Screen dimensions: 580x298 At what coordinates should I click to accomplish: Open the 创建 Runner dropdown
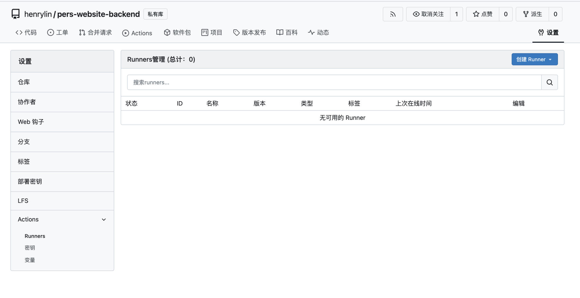(x=534, y=59)
